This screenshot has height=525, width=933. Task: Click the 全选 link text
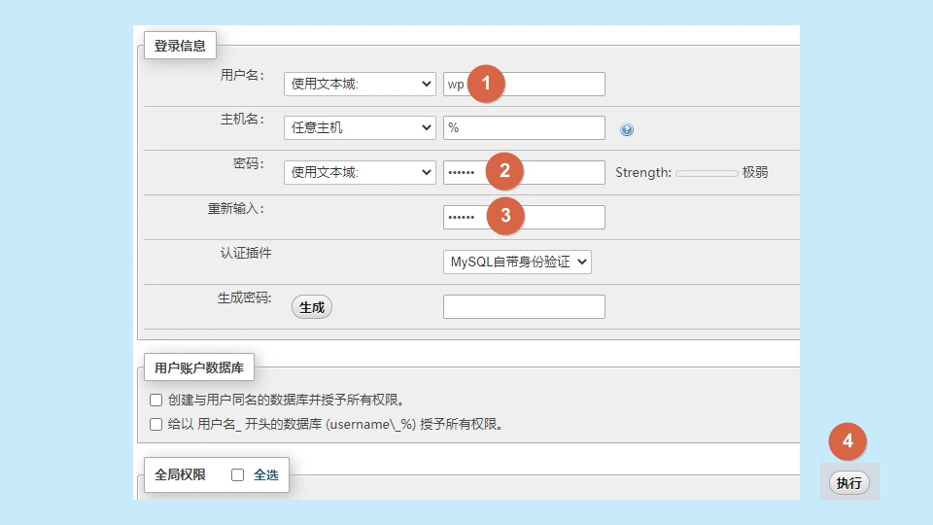tap(266, 475)
